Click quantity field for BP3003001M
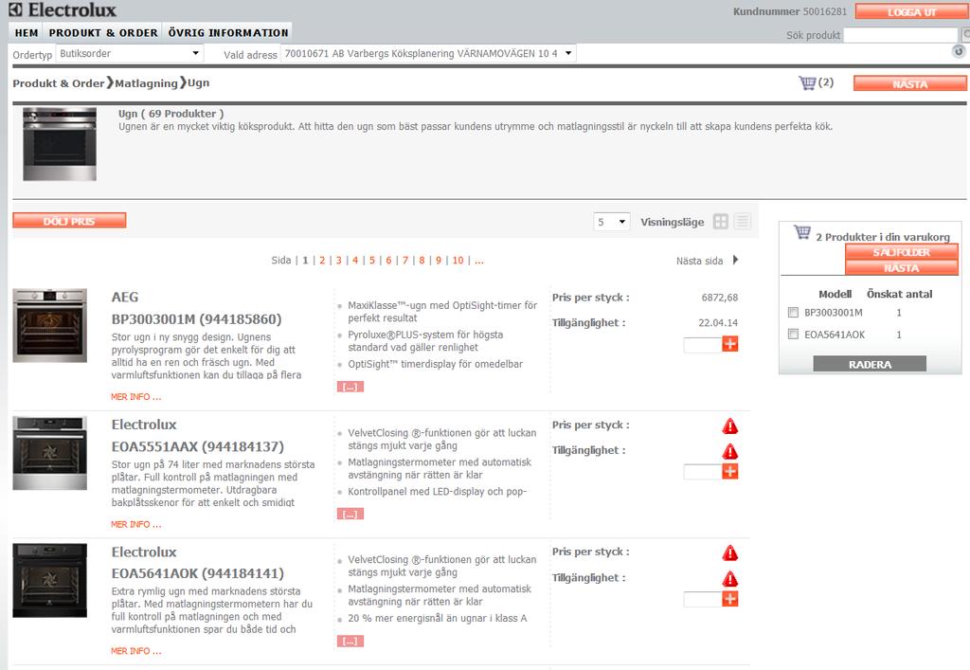The image size is (970, 670). coord(703,345)
